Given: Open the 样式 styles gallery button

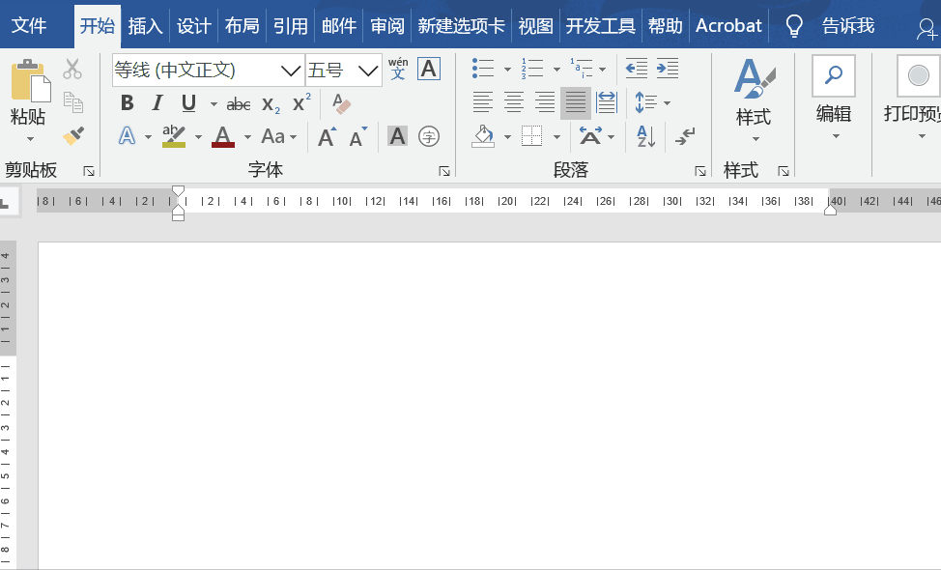Looking at the screenshot, I should click(x=754, y=100).
